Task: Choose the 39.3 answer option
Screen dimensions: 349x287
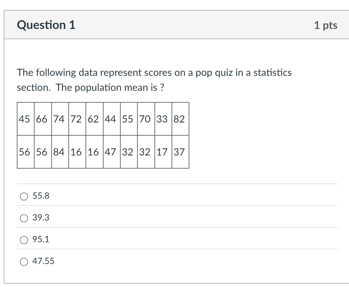Action: click(x=24, y=218)
